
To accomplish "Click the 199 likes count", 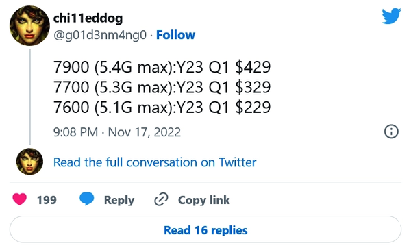I will (47, 200).
